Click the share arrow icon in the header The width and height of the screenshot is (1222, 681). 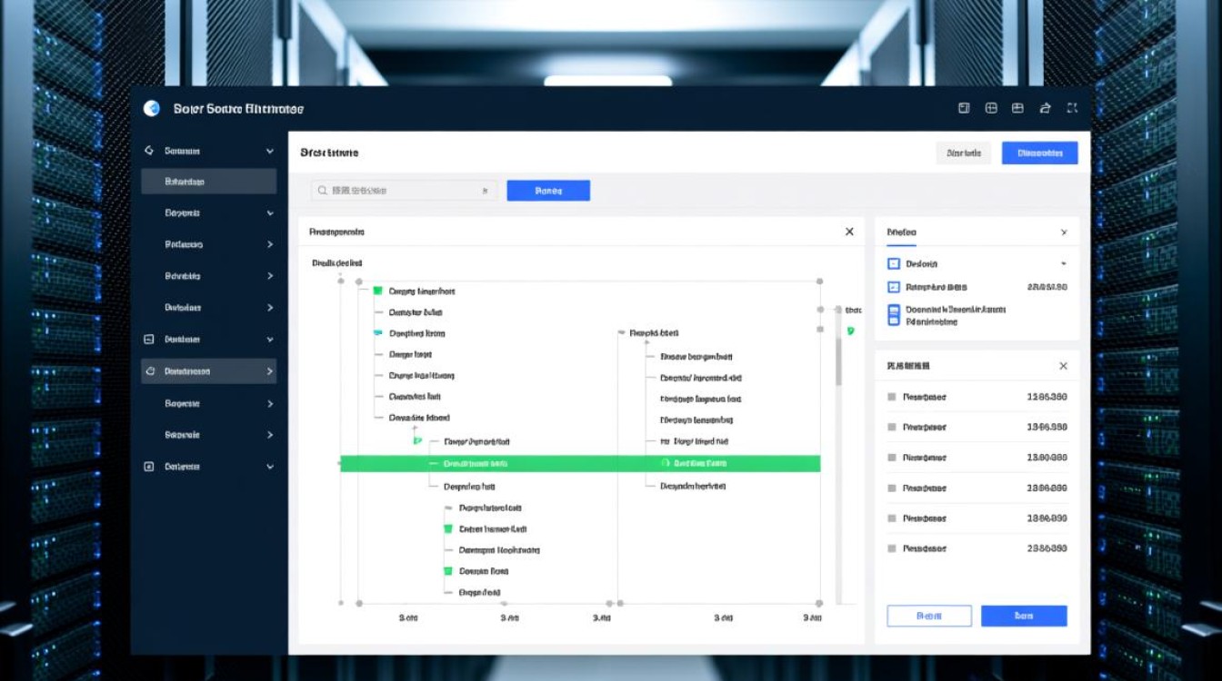pyautogui.click(x=1045, y=108)
